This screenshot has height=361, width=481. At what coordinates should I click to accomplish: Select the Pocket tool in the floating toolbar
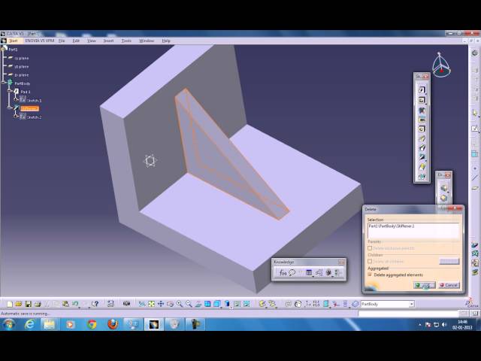[x=422, y=100]
